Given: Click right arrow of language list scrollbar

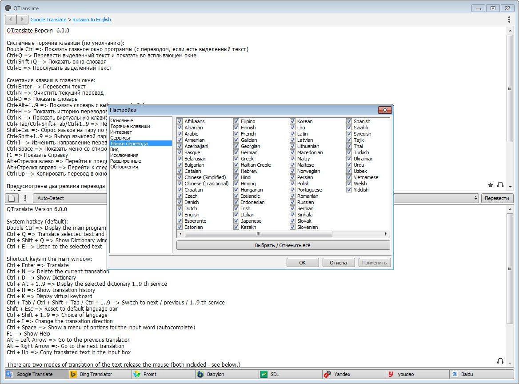Looking at the screenshot, I should click(x=386, y=234).
